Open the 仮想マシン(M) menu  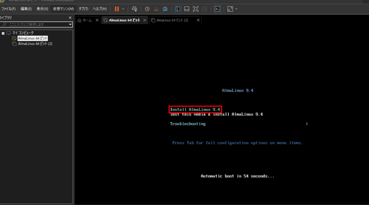63,9
